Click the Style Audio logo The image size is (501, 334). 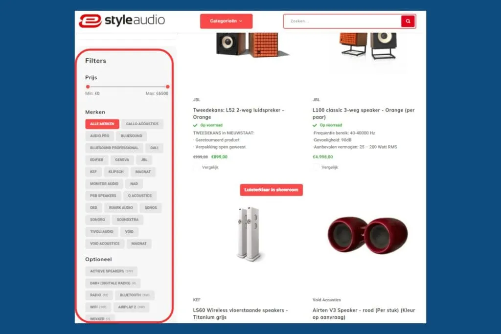(122, 21)
